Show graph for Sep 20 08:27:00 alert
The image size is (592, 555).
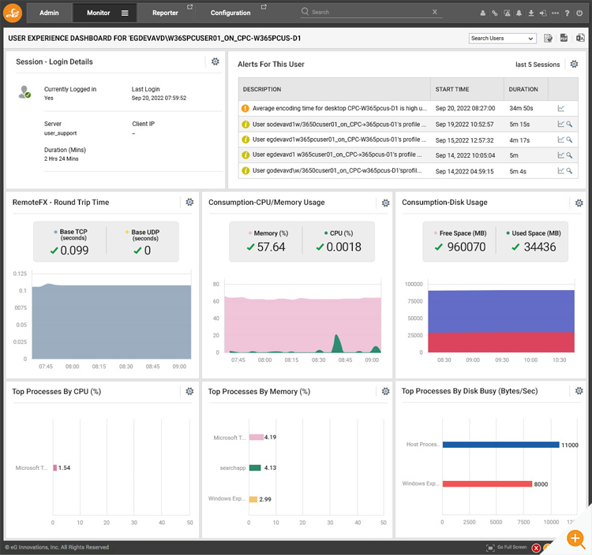pyautogui.click(x=561, y=109)
